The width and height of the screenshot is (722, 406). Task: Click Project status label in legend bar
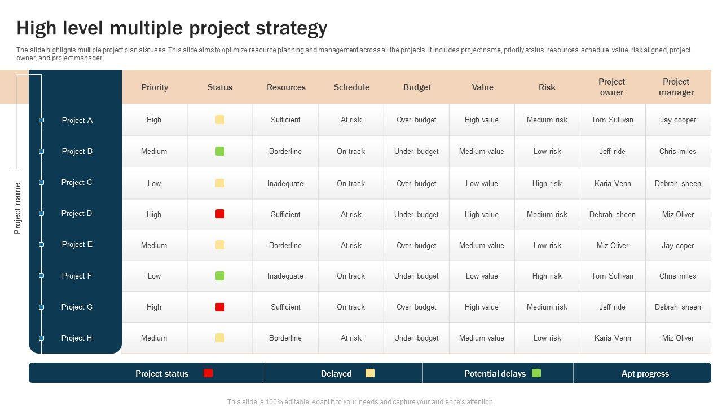point(162,373)
